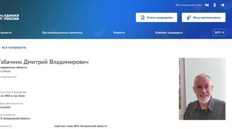Click the ЭПГ-4 badge button

click(x=219, y=33)
